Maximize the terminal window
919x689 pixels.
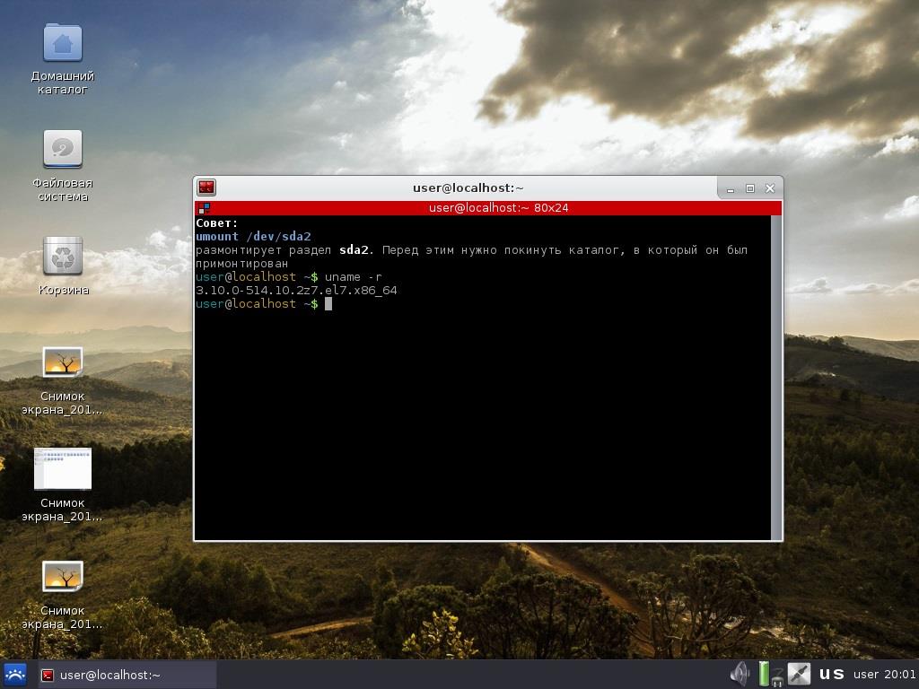(749, 188)
